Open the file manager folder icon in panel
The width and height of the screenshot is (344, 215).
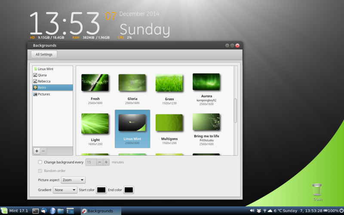click(x=61, y=211)
